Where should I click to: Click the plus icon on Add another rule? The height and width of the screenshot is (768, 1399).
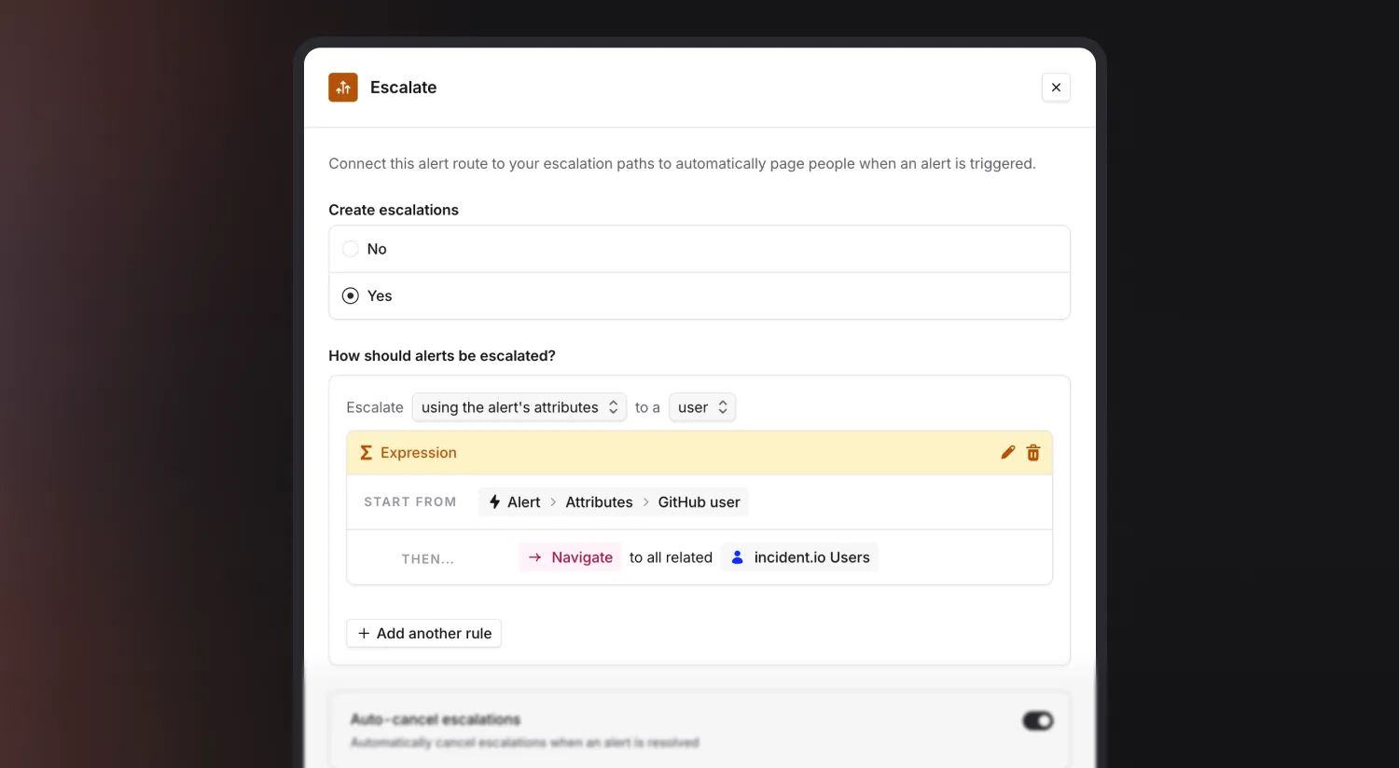tap(364, 633)
